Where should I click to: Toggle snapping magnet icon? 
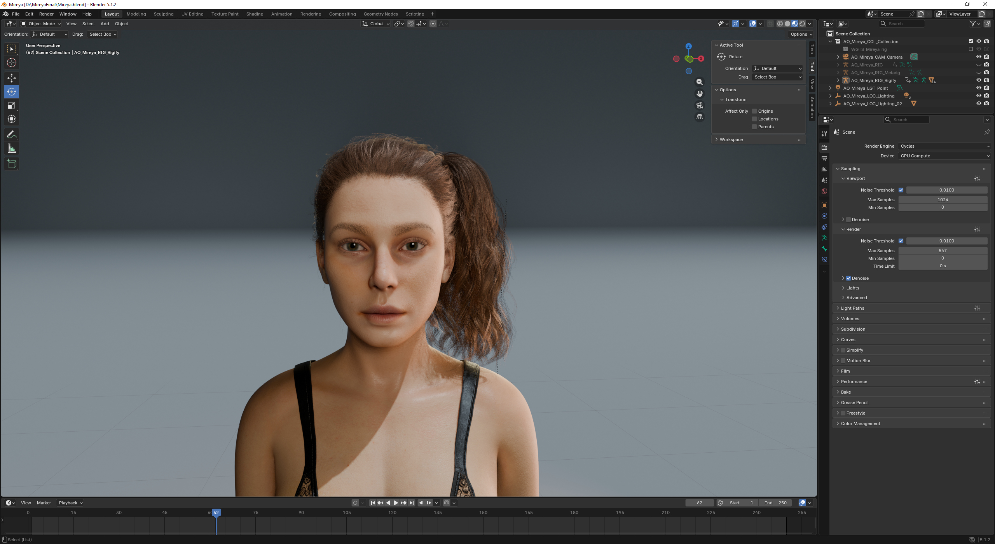(411, 24)
